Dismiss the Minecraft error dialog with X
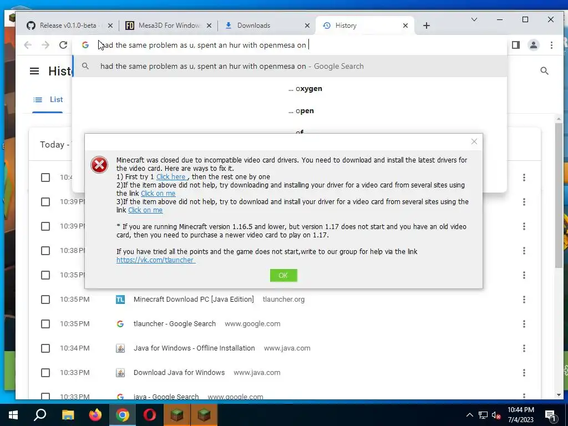Viewport: 568px width, 426px height. coord(474,141)
